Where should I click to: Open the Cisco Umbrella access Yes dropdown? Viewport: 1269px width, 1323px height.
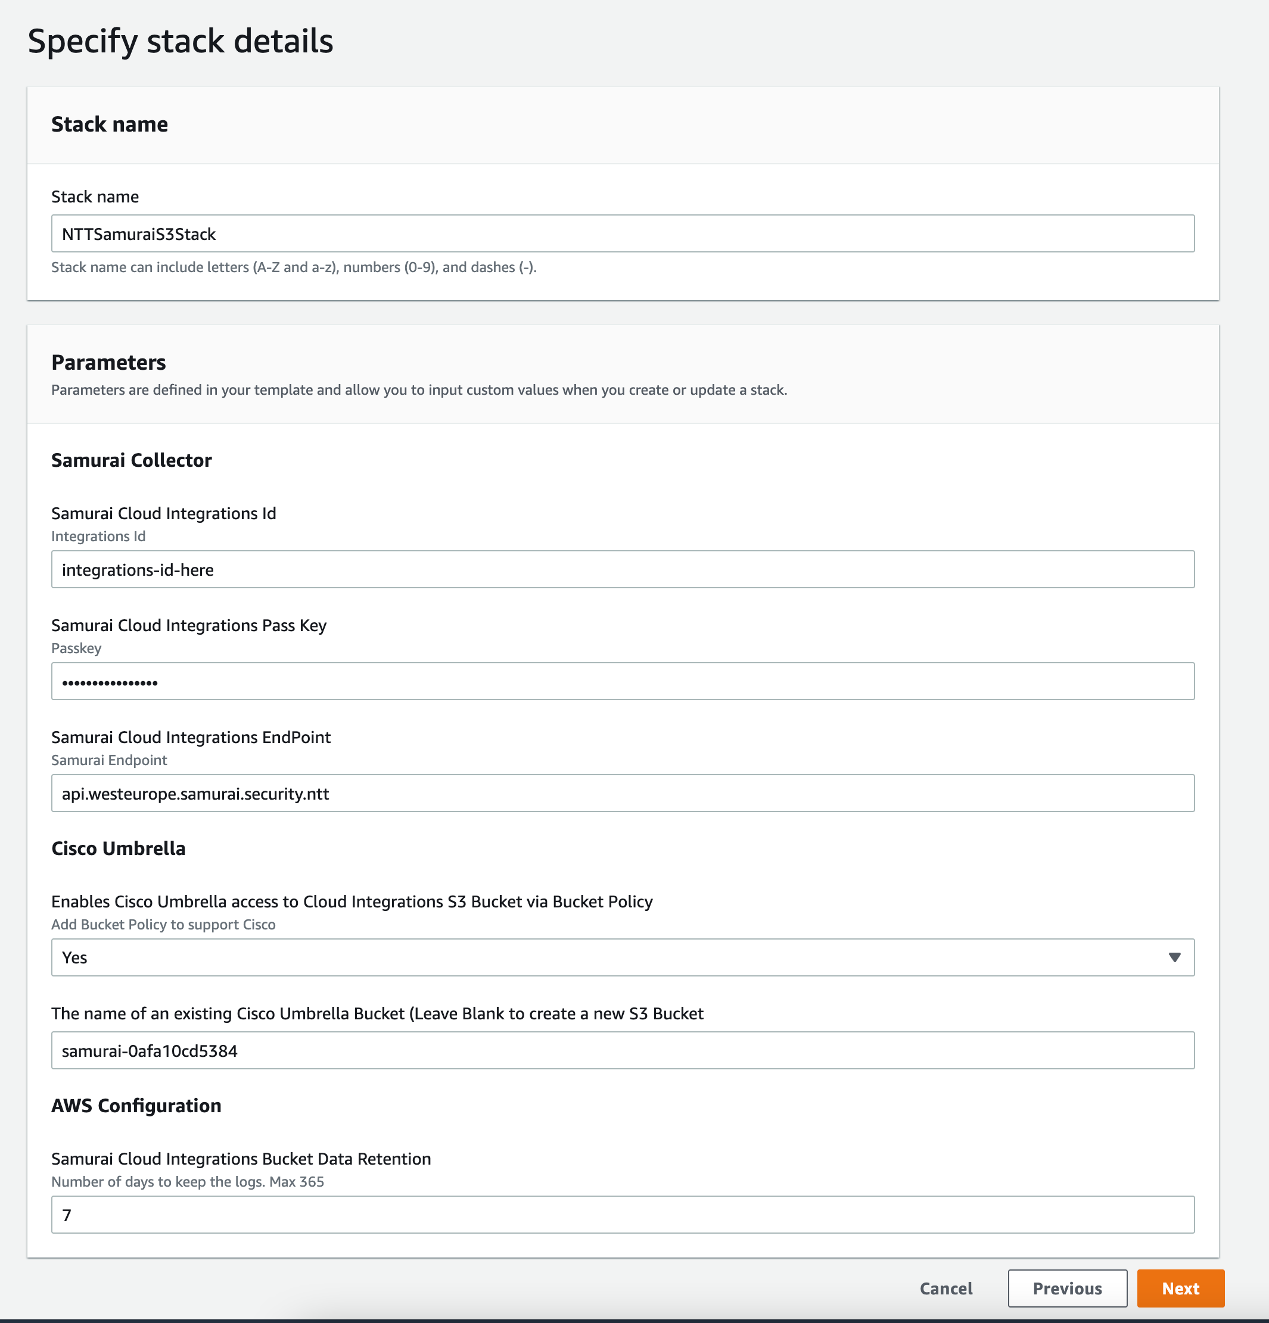(623, 957)
